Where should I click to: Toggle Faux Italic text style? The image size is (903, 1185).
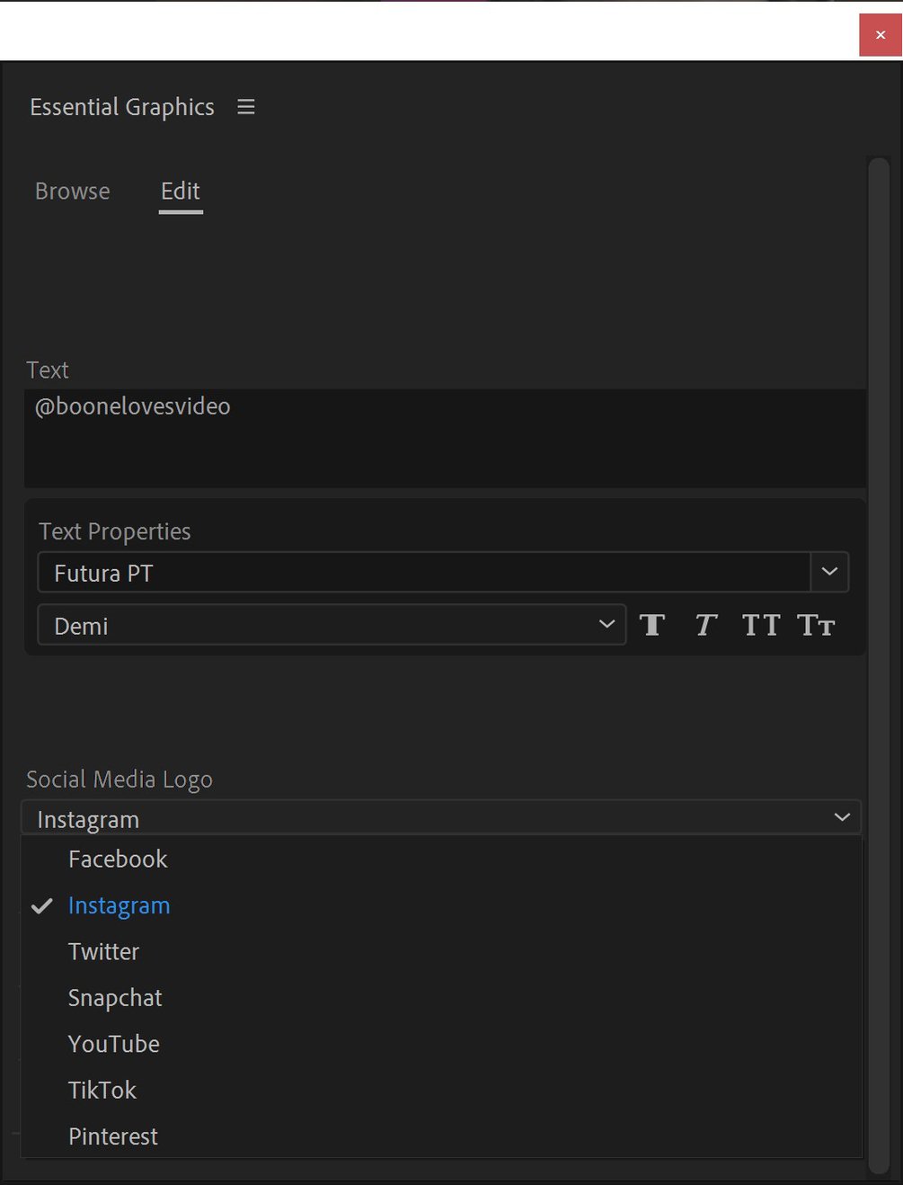[706, 625]
